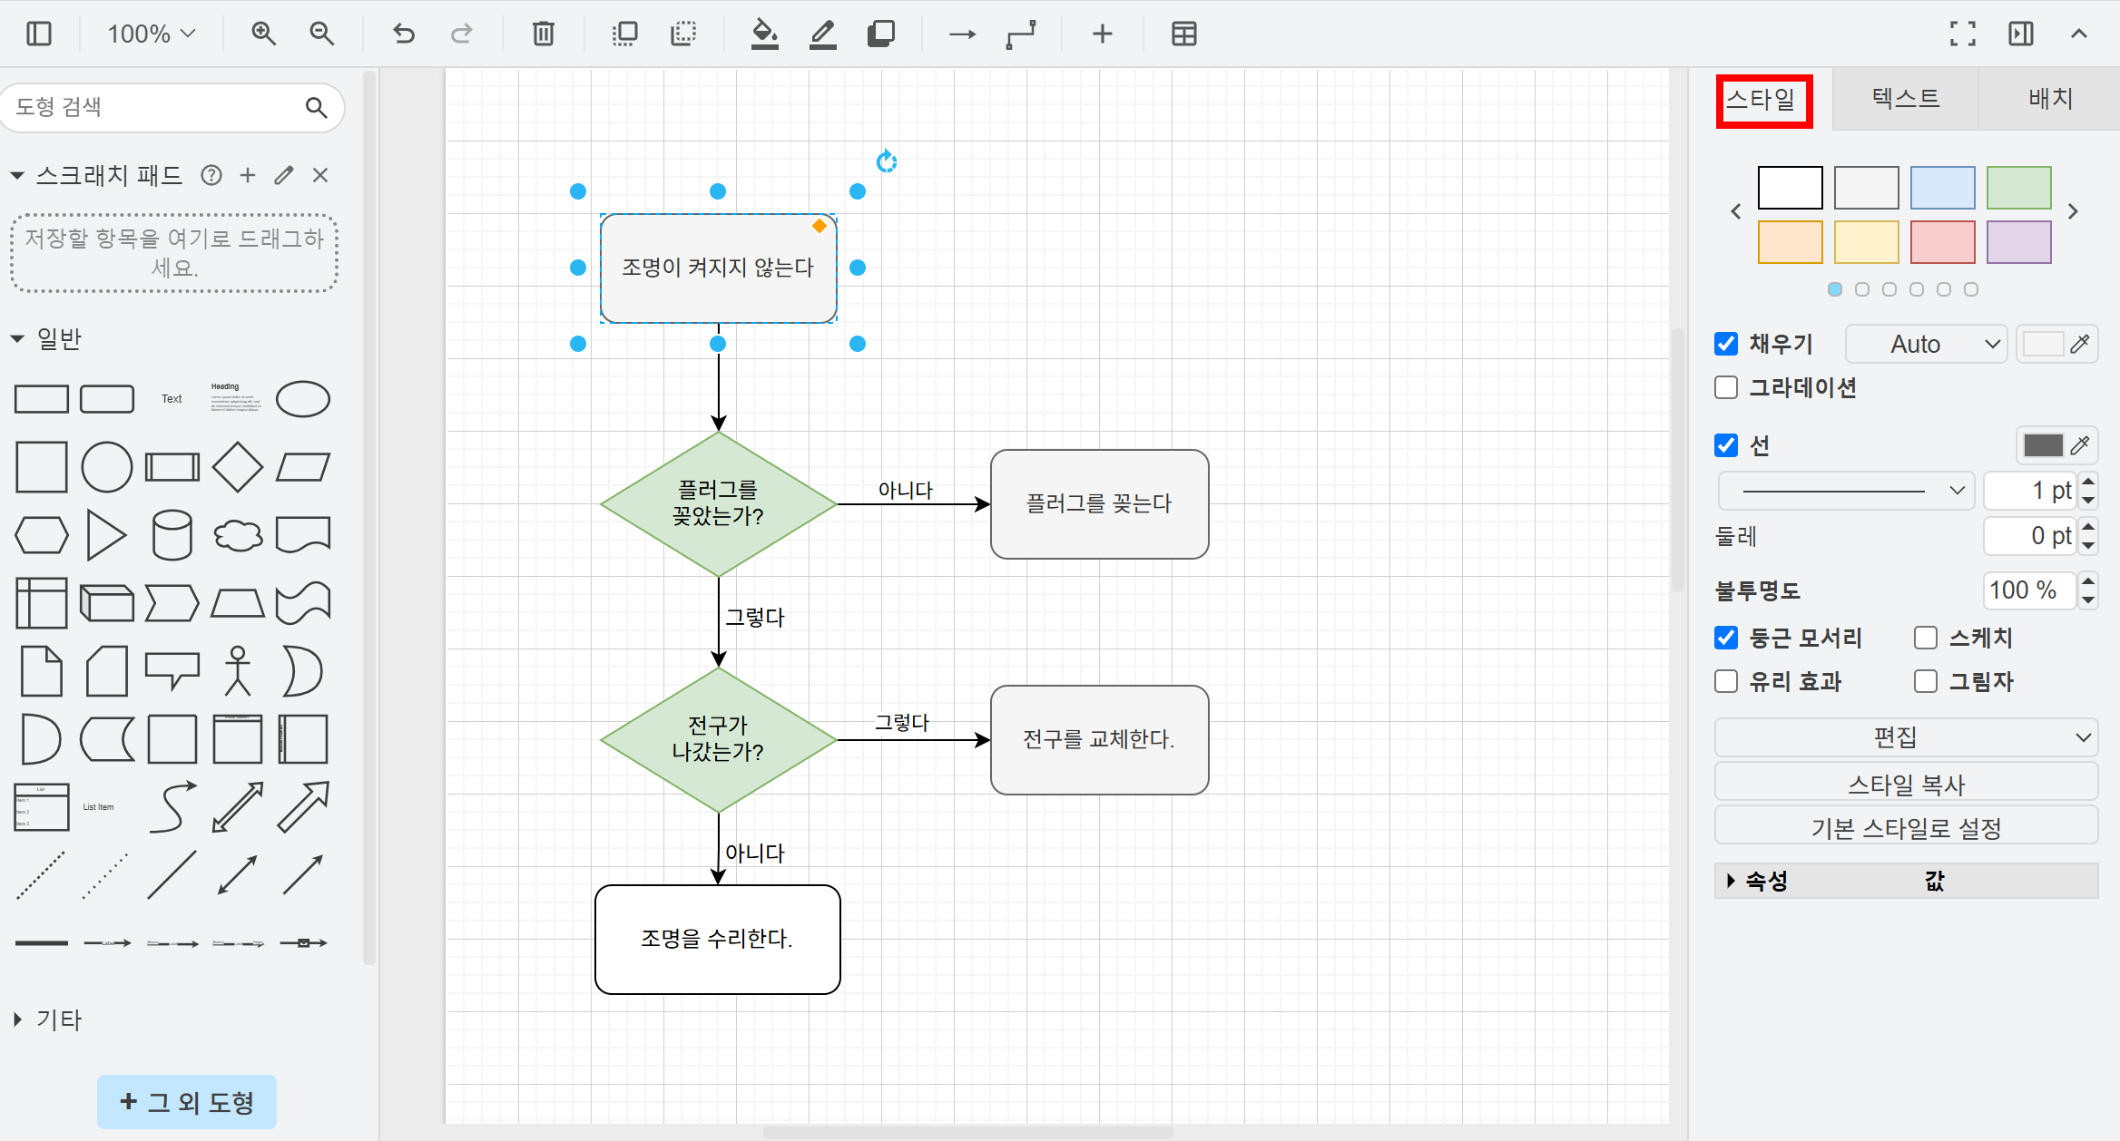Enable the 그림자 shadow checkbox
This screenshot has width=2120, height=1141.
[x=1926, y=681]
